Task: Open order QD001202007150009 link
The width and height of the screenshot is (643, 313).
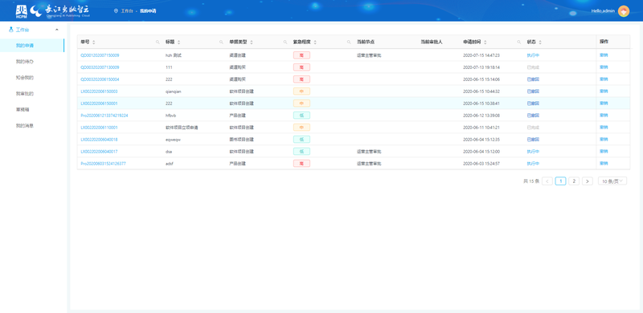Action: point(100,55)
